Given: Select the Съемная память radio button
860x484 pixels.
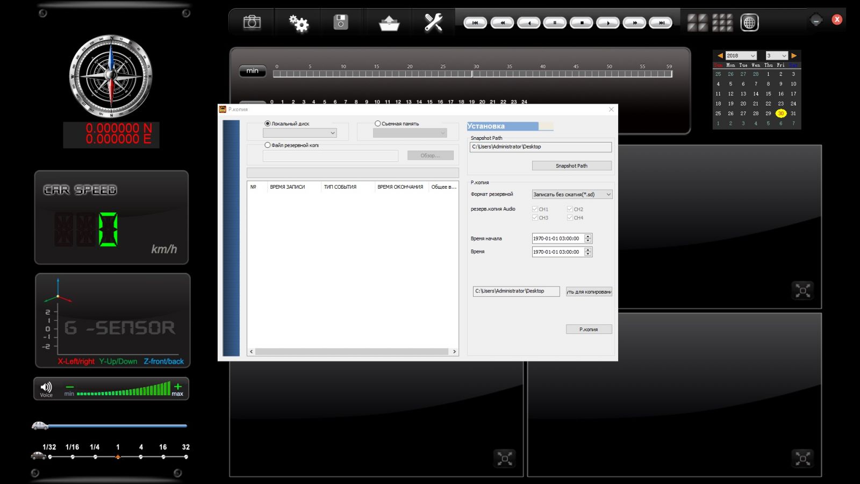Looking at the screenshot, I should 378,124.
